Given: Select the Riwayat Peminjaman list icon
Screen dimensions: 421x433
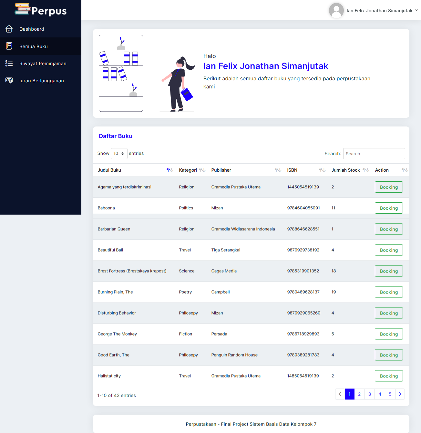Looking at the screenshot, I should point(9,64).
